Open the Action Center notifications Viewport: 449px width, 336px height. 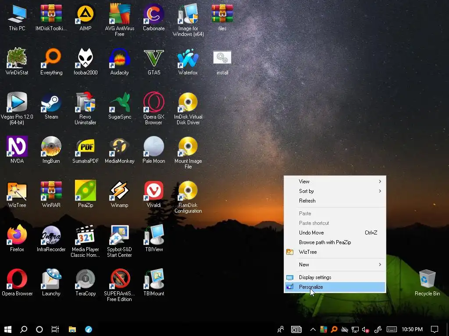[x=435, y=329]
